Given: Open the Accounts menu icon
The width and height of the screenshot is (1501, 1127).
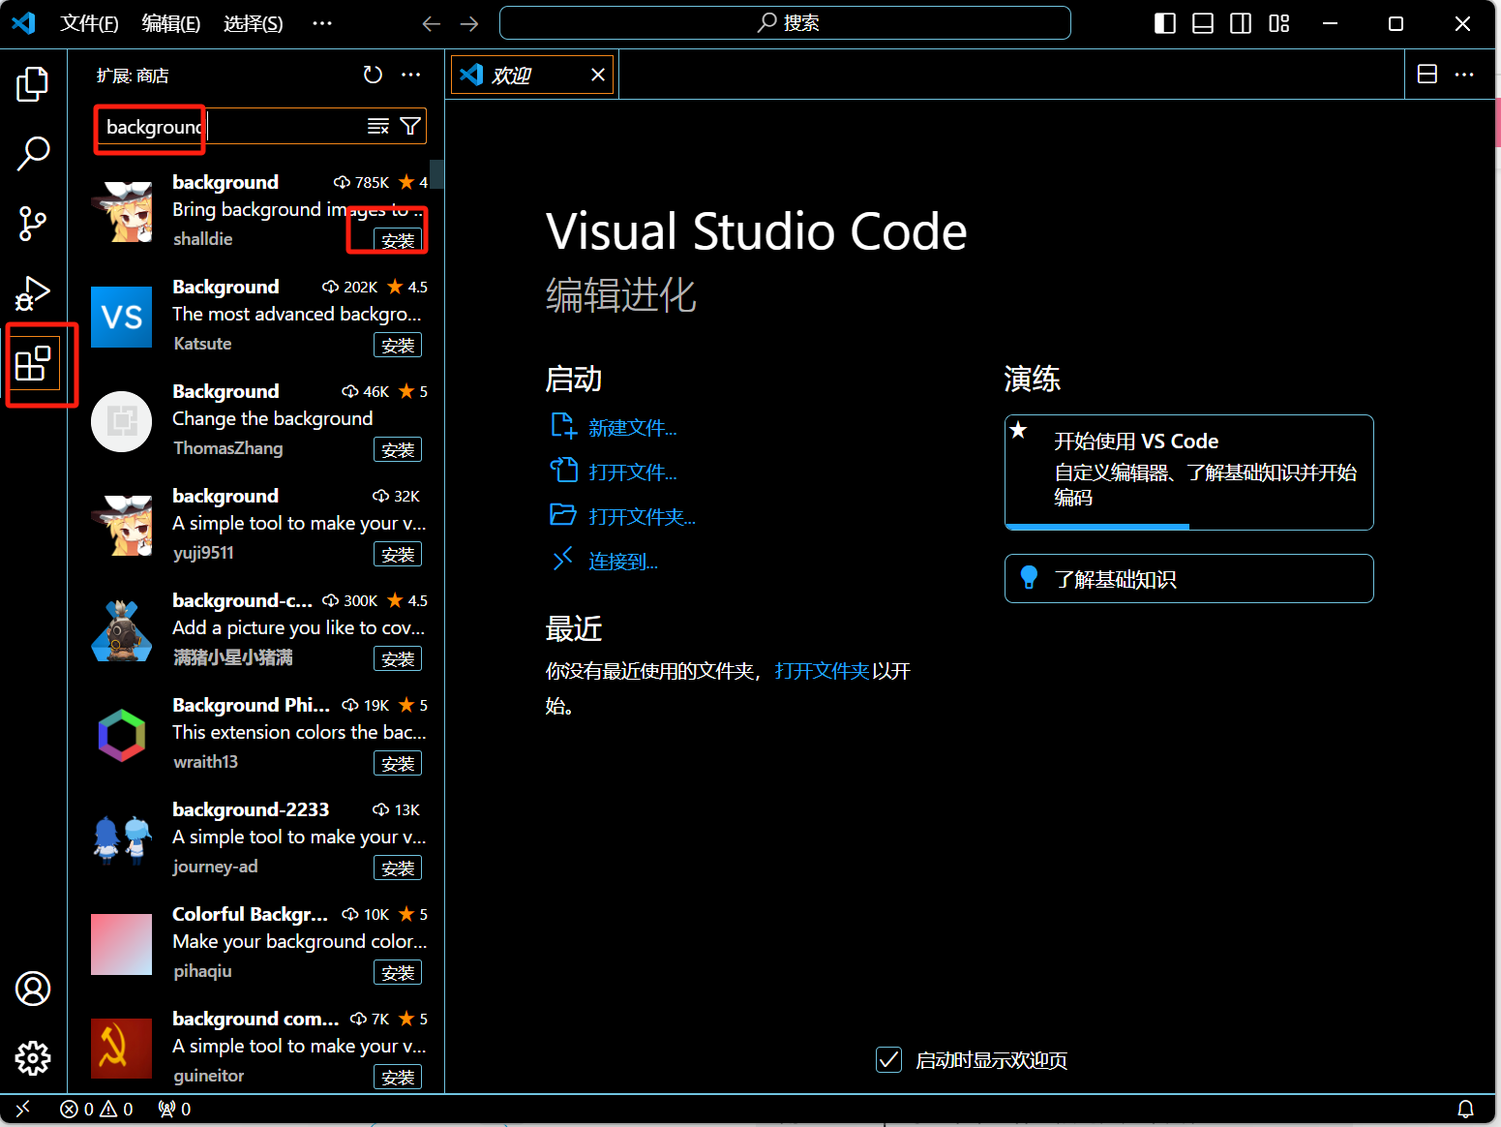Looking at the screenshot, I should (33, 989).
